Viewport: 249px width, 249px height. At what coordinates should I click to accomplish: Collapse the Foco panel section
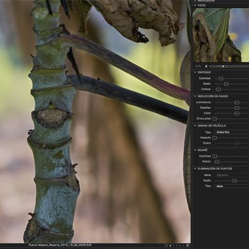tap(195, 6)
